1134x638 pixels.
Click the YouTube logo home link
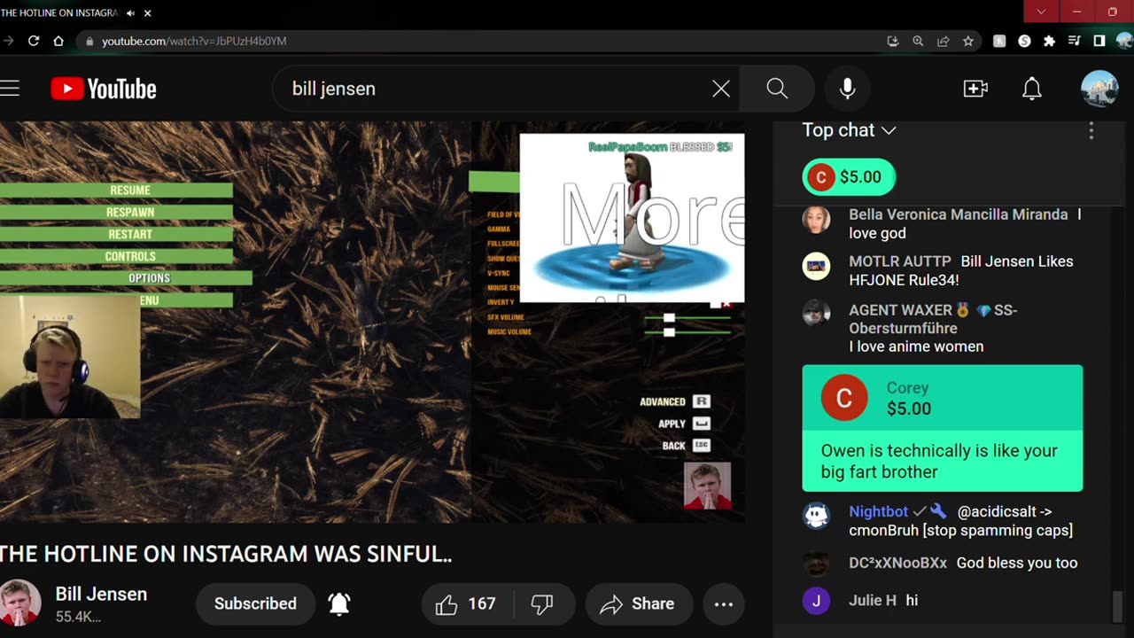click(x=104, y=89)
